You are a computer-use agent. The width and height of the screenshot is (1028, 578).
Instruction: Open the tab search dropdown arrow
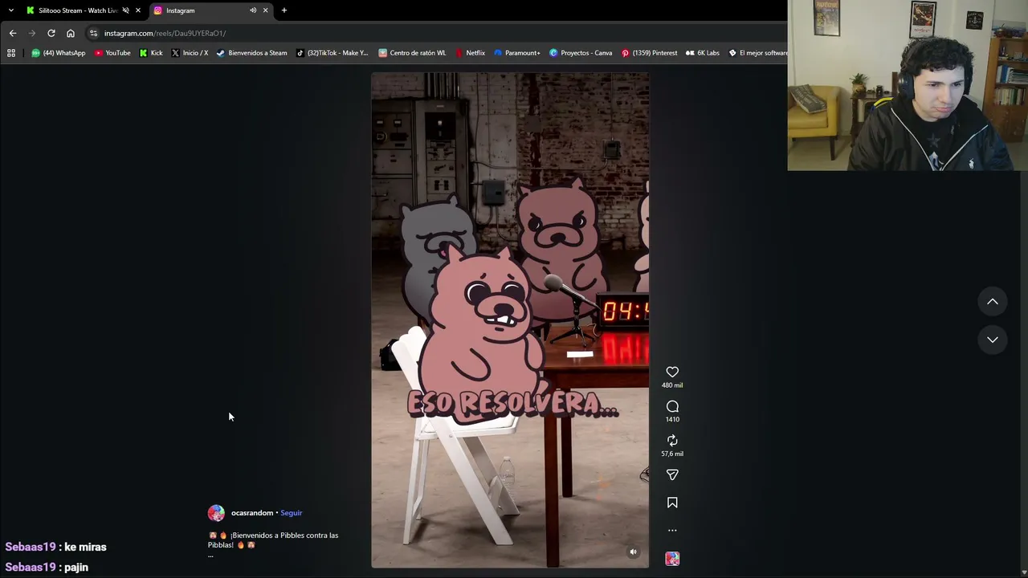coord(11,10)
